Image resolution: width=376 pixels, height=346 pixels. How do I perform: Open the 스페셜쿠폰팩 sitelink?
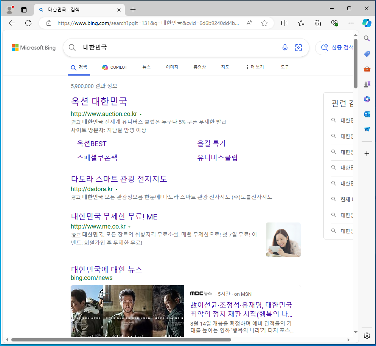pos(97,158)
